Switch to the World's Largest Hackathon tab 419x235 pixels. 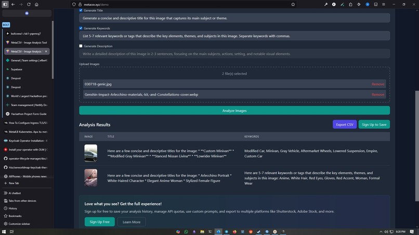tap(27, 96)
